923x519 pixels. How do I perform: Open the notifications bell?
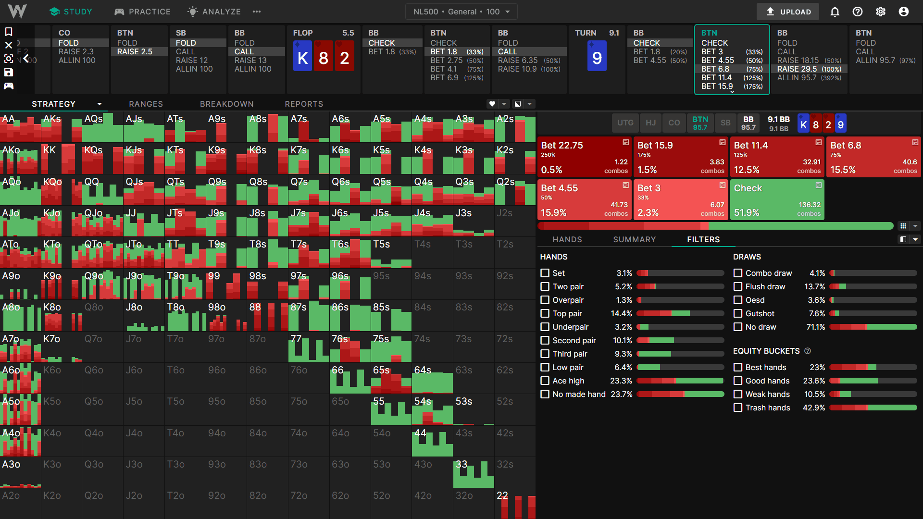(835, 12)
